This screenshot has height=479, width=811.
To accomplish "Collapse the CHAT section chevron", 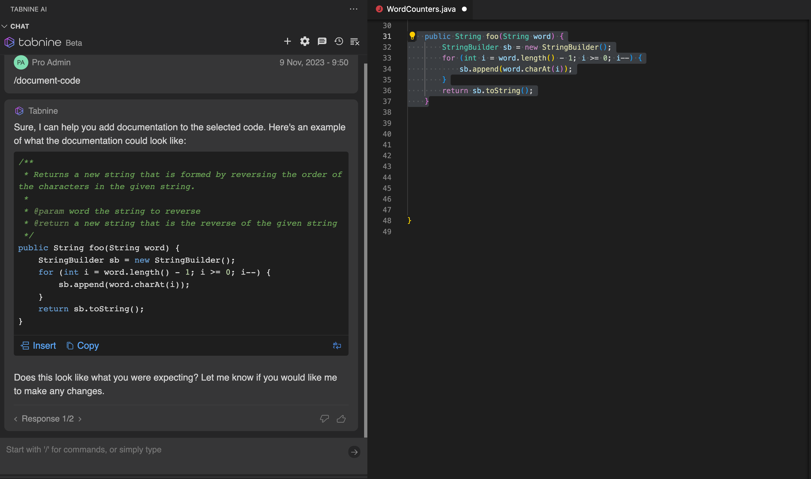I will [5, 26].
